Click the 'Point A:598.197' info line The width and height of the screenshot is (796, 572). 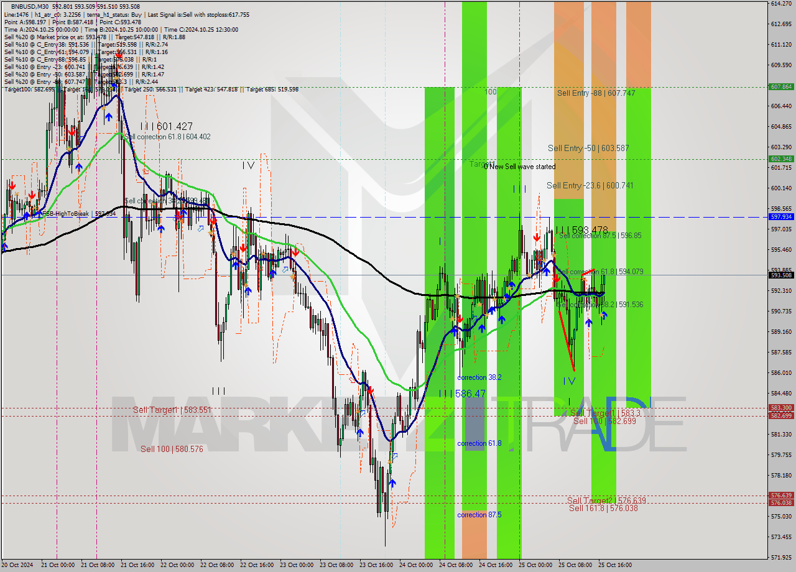point(73,22)
